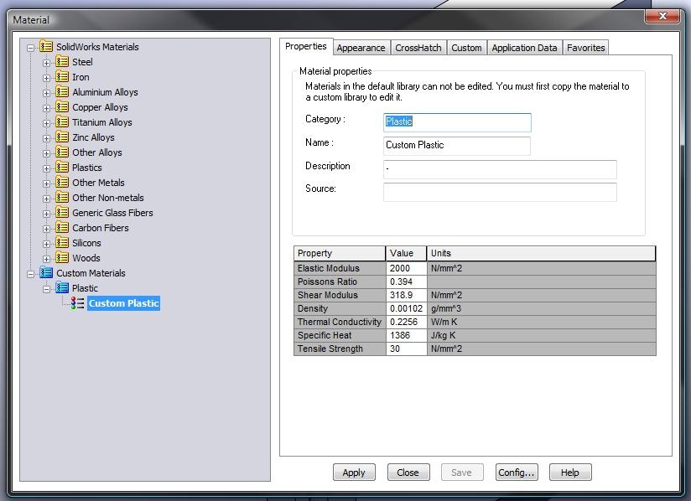691x501 pixels.
Task: Click the Specific Heat value 1386
Action: tap(406, 335)
